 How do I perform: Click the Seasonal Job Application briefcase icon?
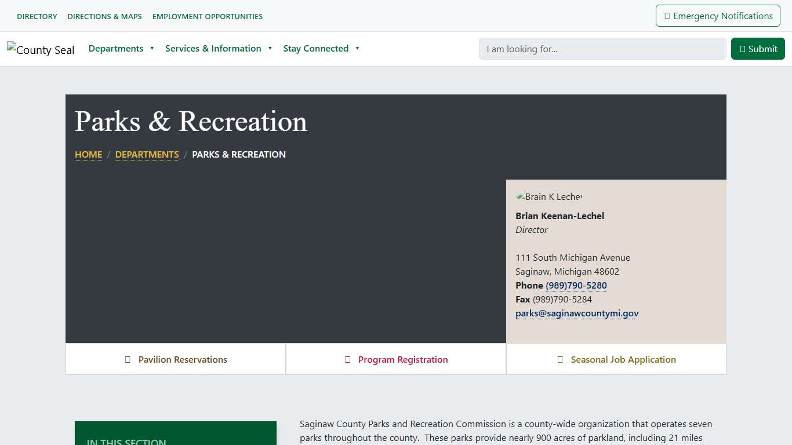[560, 359]
